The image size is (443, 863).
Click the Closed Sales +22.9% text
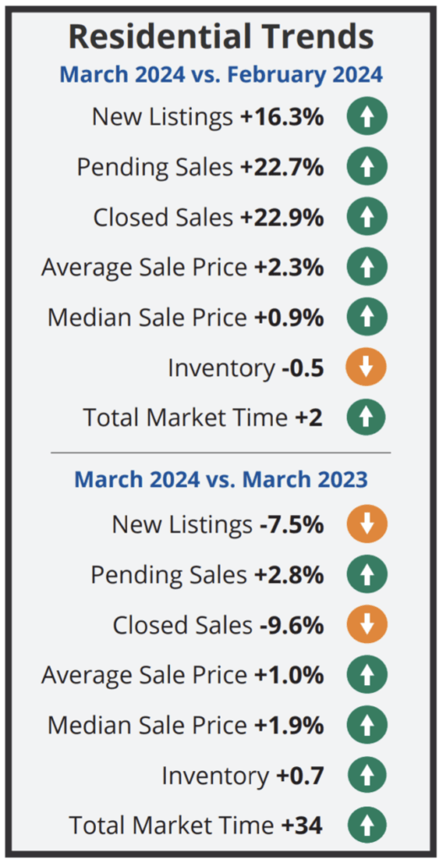coord(208,217)
